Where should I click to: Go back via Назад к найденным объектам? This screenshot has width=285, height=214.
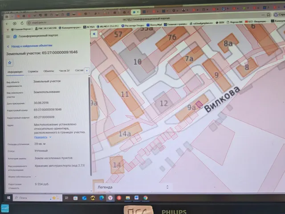[30, 46]
